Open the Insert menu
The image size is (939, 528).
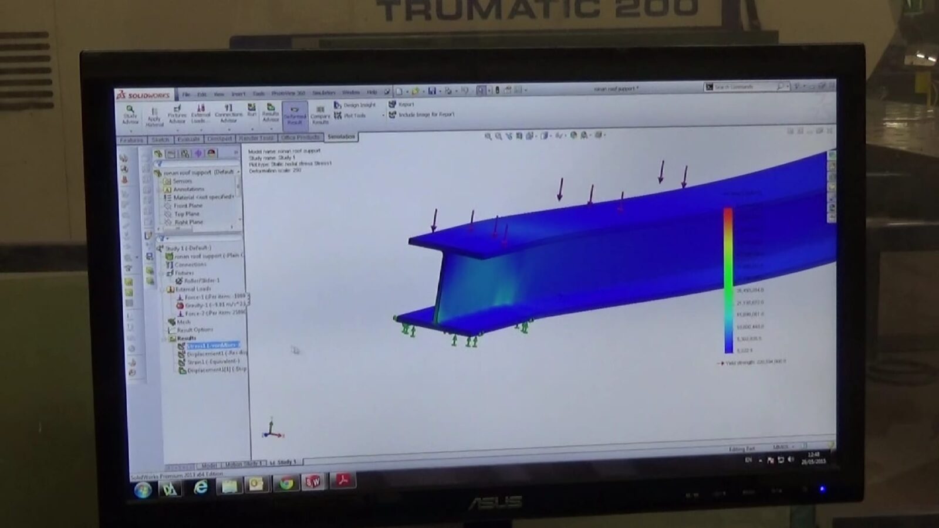point(238,94)
